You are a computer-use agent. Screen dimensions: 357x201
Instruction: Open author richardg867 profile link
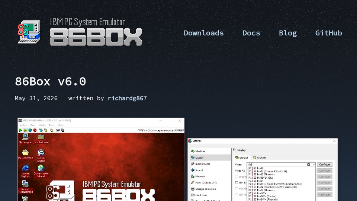pyautogui.click(x=127, y=98)
